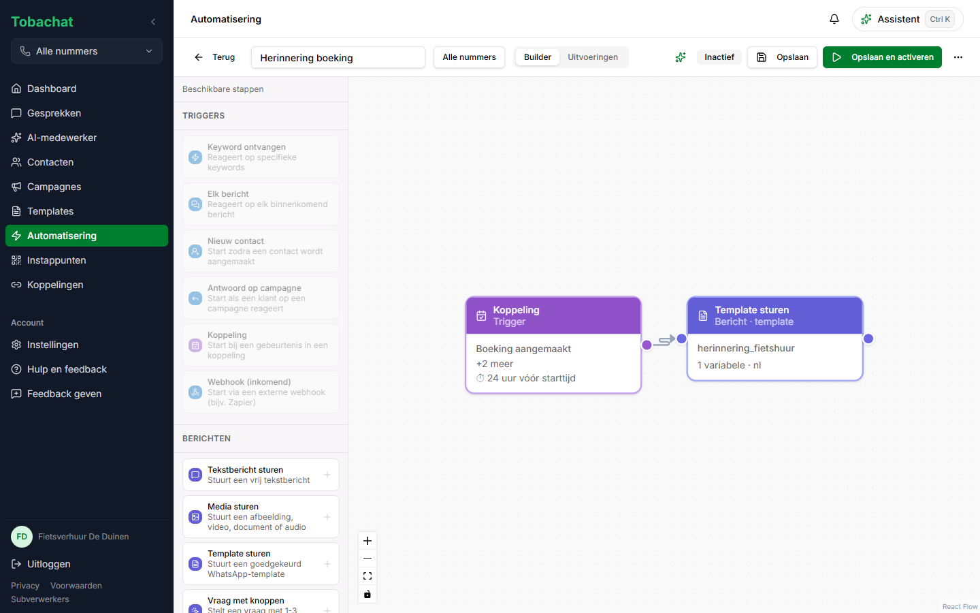Click the Template sturen node document icon

pos(703,316)
